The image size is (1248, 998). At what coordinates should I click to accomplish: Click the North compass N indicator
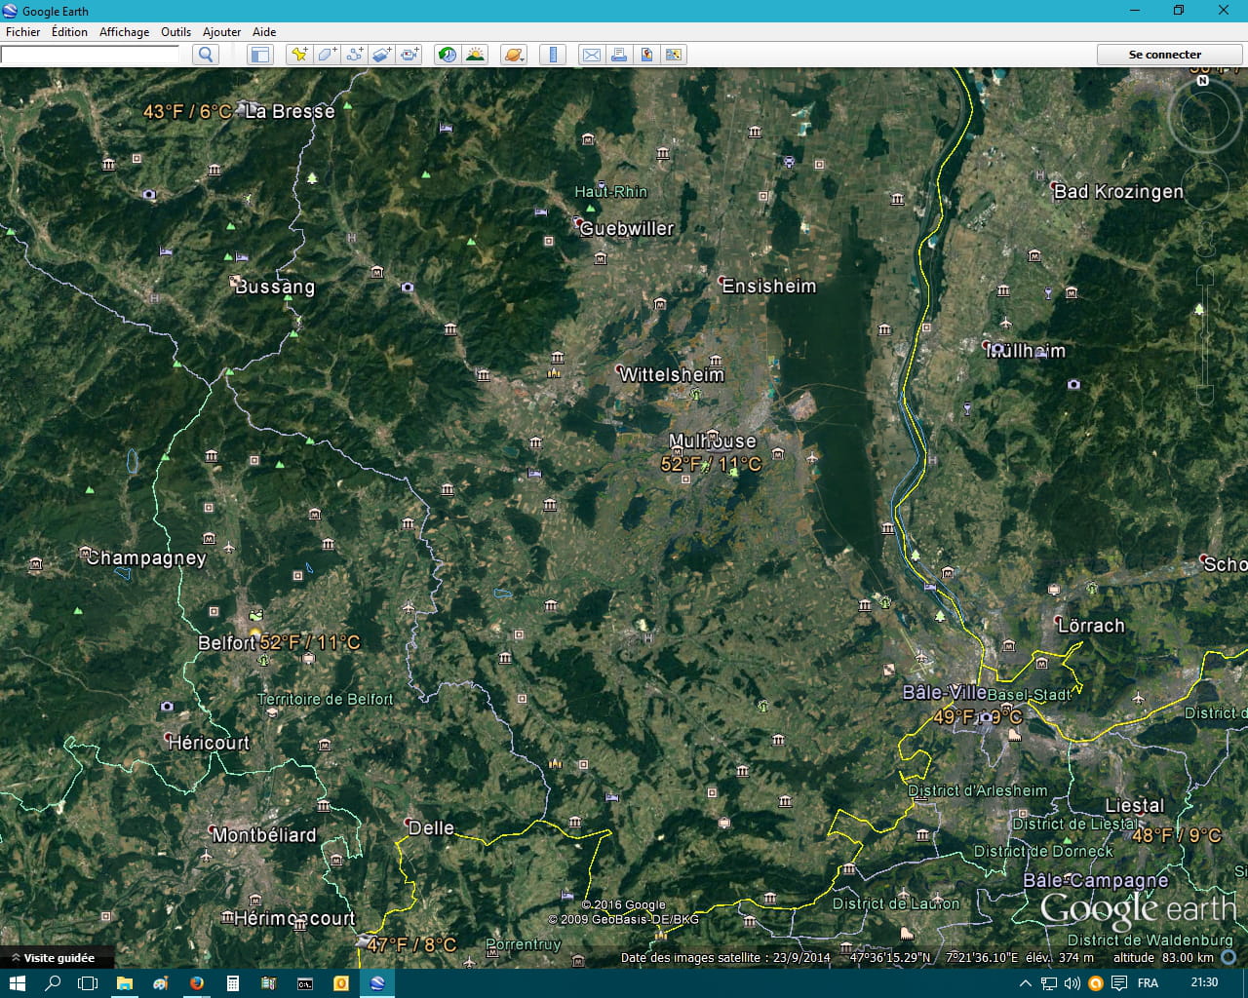pyautogui.click(x=1203, y=81)
